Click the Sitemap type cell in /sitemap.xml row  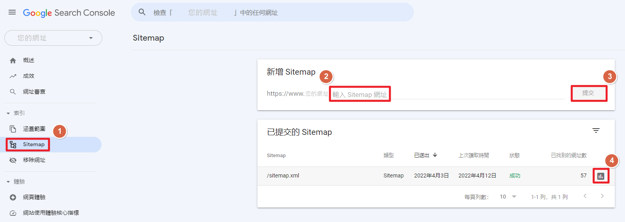[393, 175]
